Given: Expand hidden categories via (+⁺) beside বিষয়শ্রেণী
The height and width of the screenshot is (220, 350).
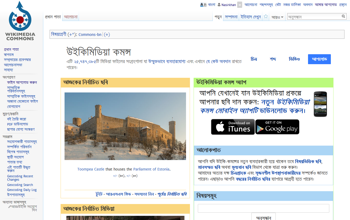Looking at the screenshot, I should point(71,34).
